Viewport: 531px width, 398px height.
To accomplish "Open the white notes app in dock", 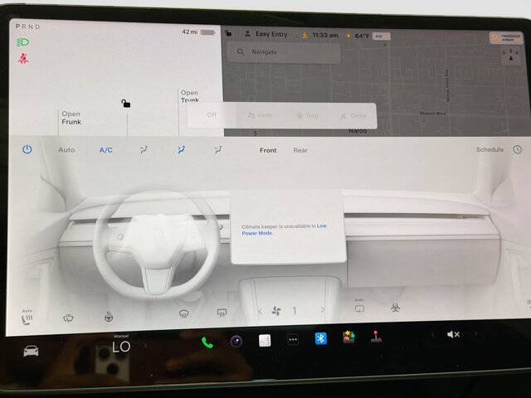I will (265, 341).
